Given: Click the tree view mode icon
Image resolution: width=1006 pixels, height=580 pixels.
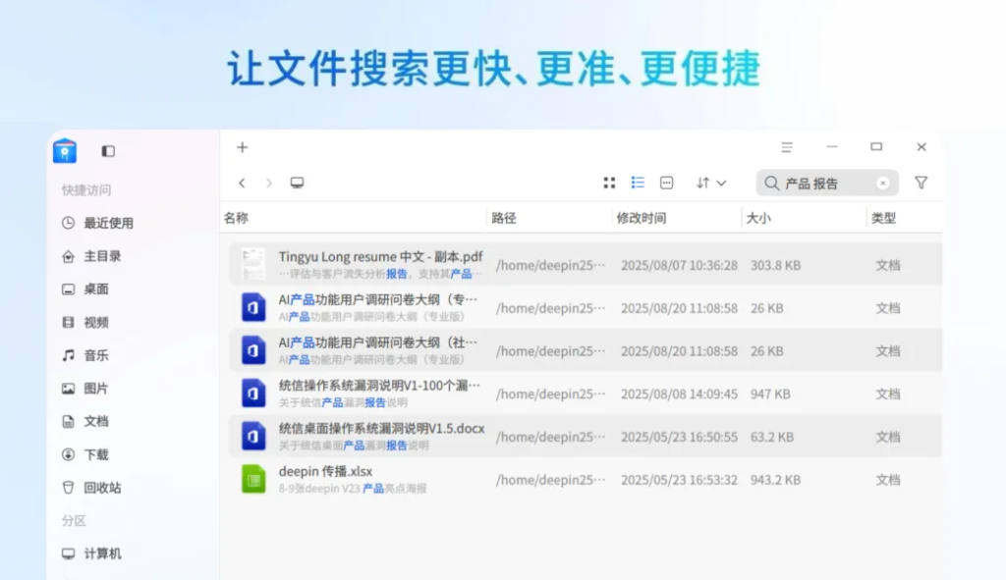Looking at the screenshot, I should (x=667, y=183).
